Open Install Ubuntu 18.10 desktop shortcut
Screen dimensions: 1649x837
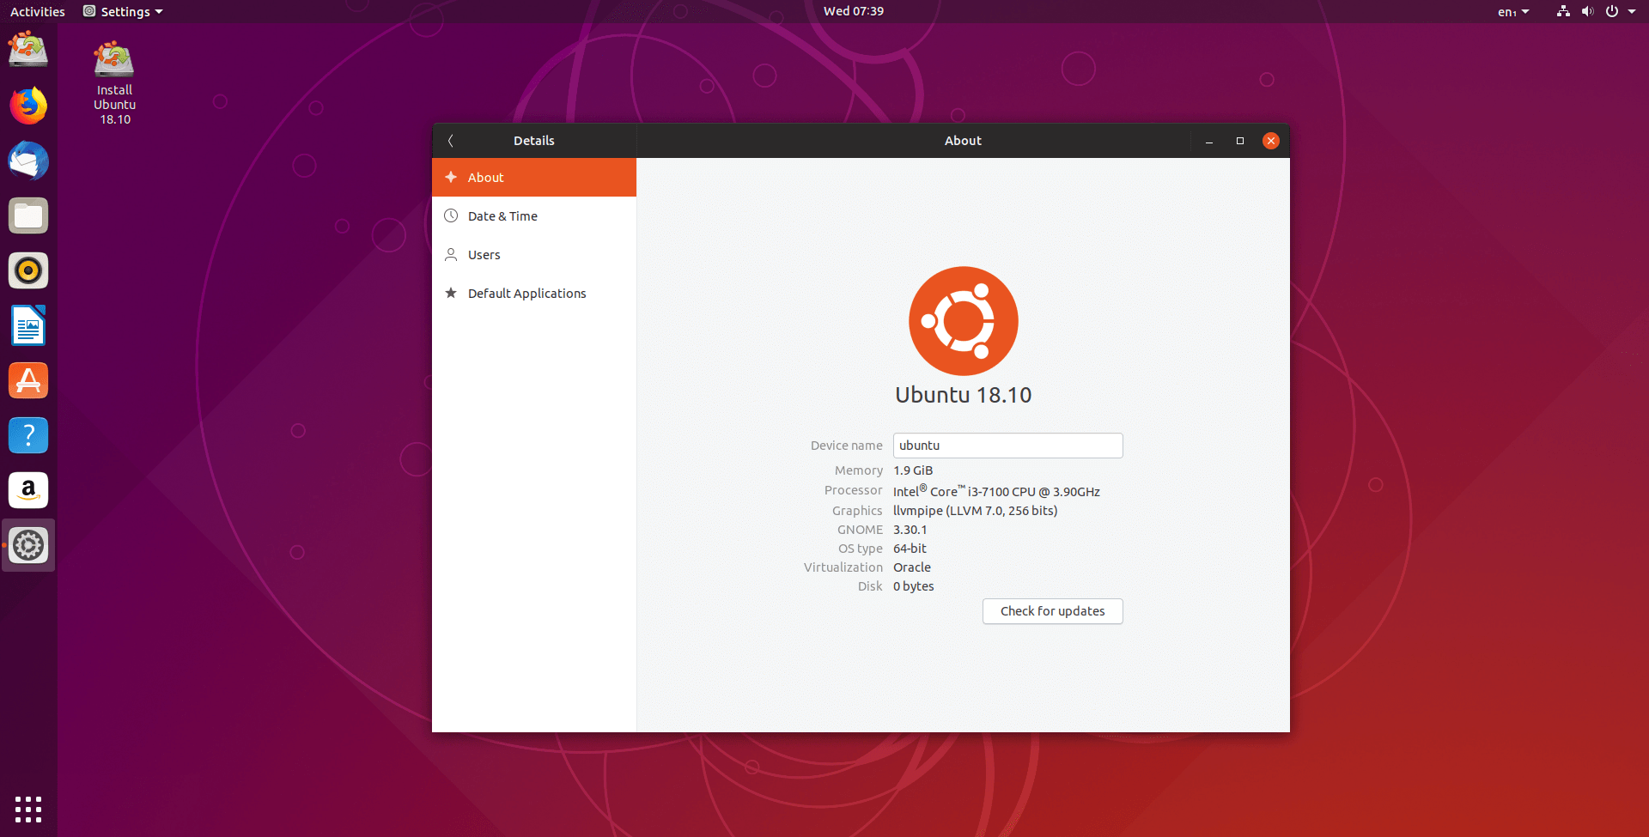click(x=114, y=82)
